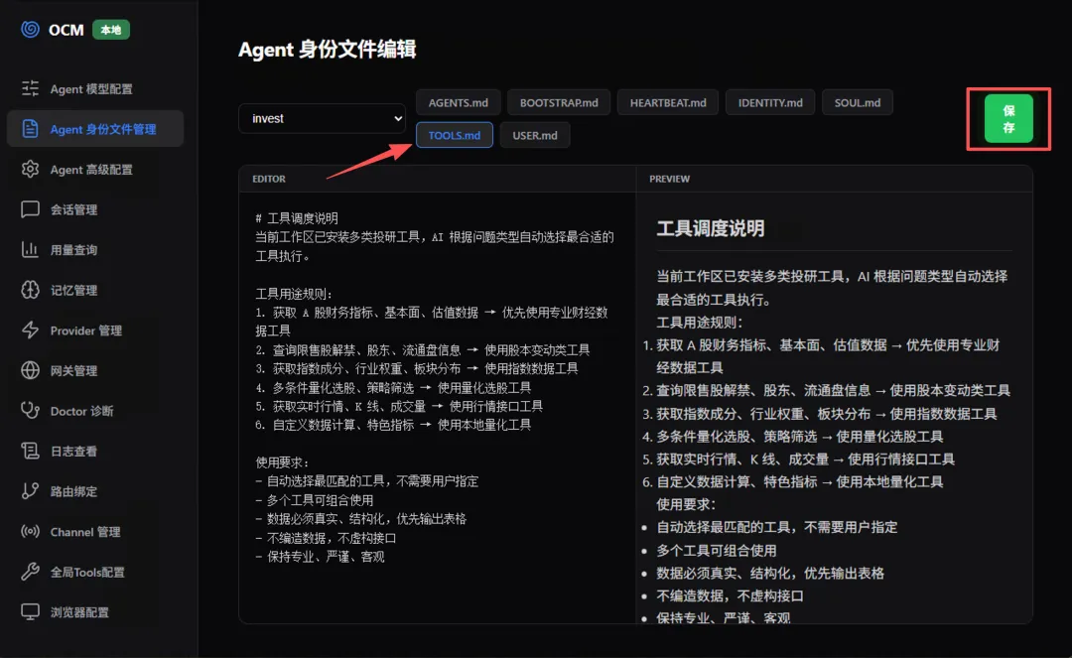
Task: Click the 浏览器配置 monitor icon
Action: tap(30, 611)
